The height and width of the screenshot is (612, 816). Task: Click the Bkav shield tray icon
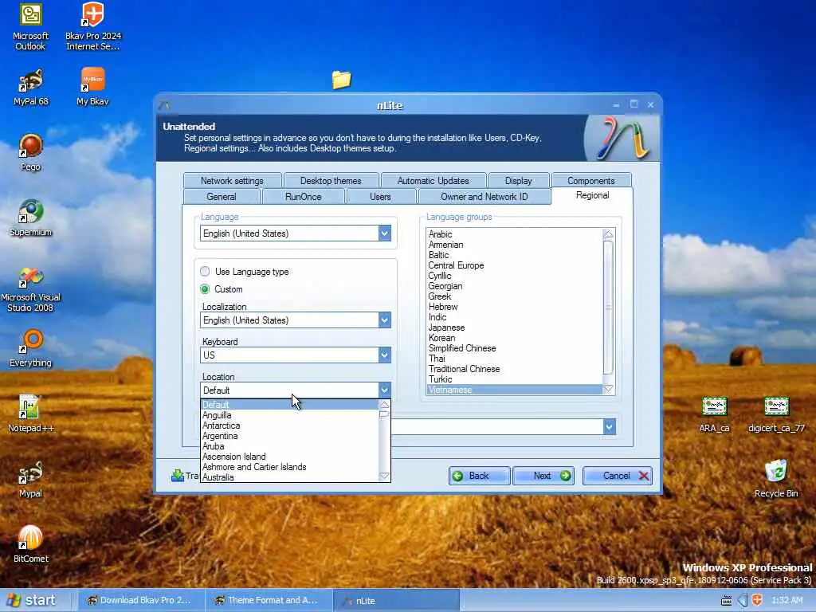pos(757,600)
